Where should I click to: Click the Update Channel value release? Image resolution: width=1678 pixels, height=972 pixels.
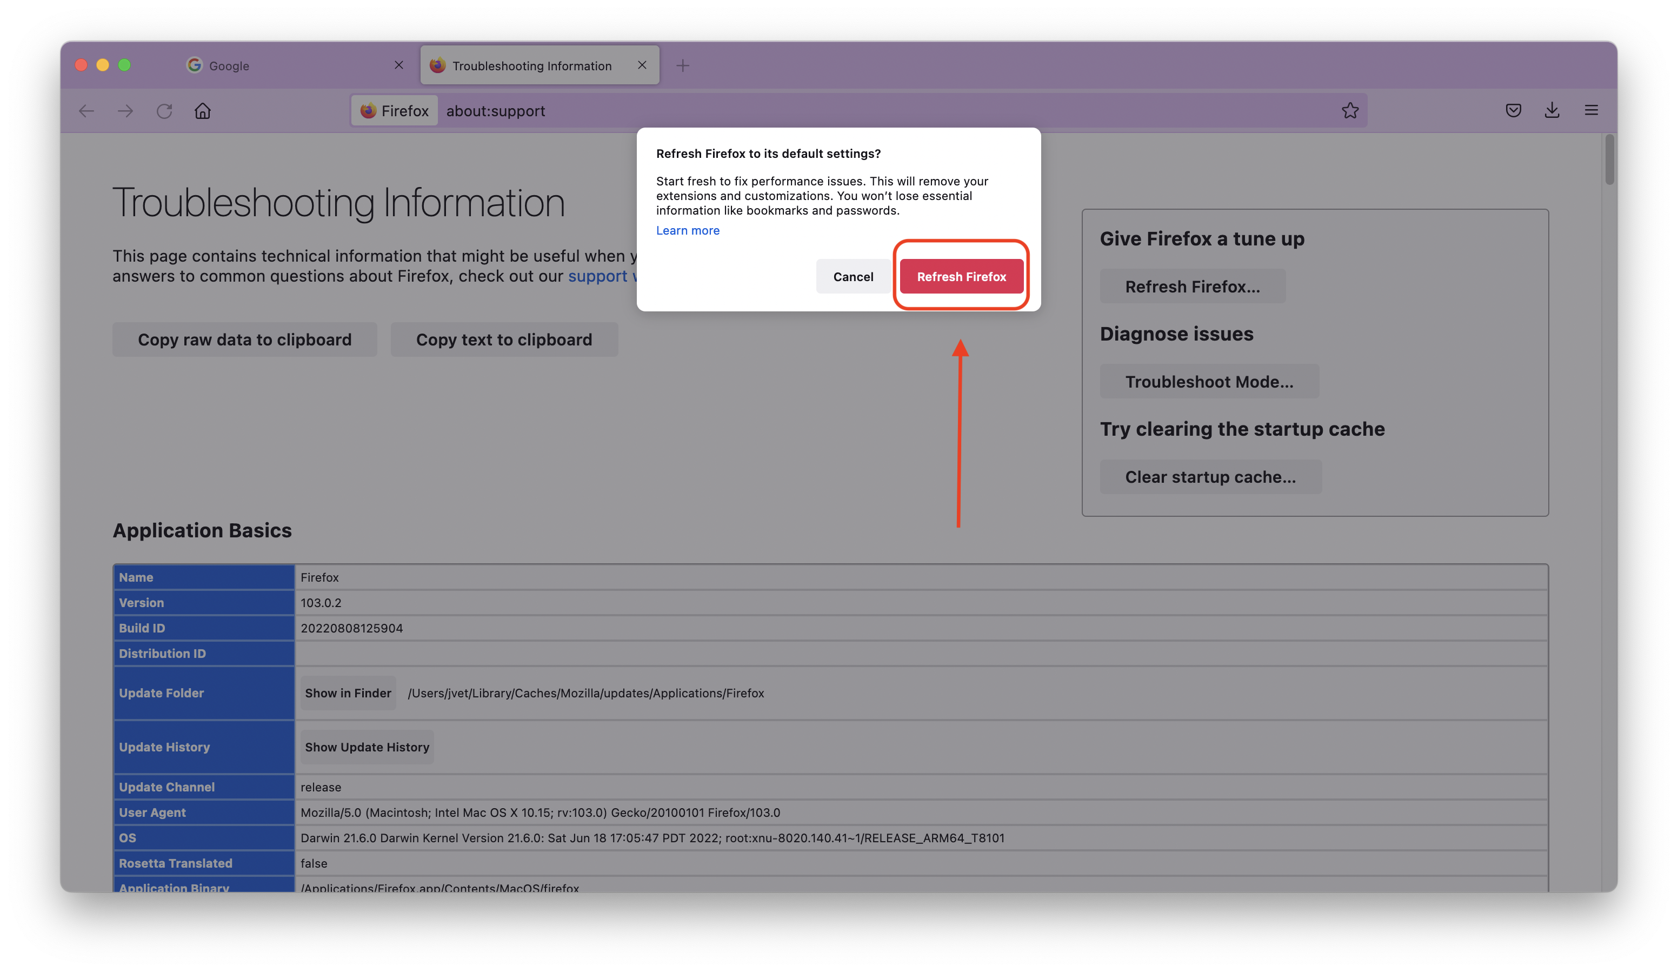(320, 787)
